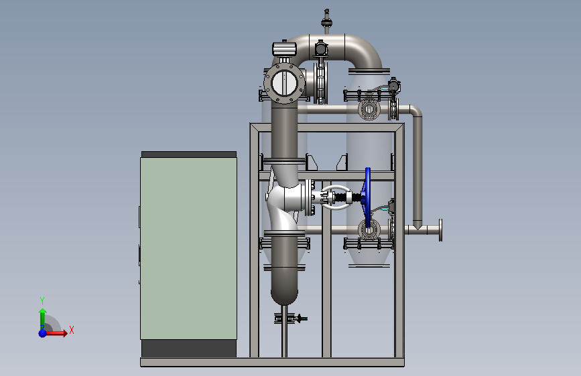Pick the white gate valve yoke
Image resolution: width=581 pixels, height=376 pixels.
point(335,197)
